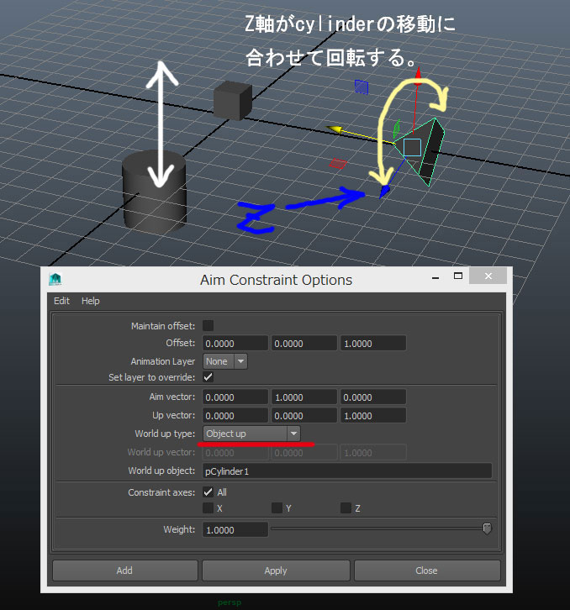Click the second Offset value field
Viewport: 570px width, 610px height.
pyautogui.click(x=304, y=344)
